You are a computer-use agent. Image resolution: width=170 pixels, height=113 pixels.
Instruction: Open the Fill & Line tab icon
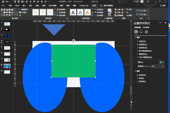[x=136, y=32]
